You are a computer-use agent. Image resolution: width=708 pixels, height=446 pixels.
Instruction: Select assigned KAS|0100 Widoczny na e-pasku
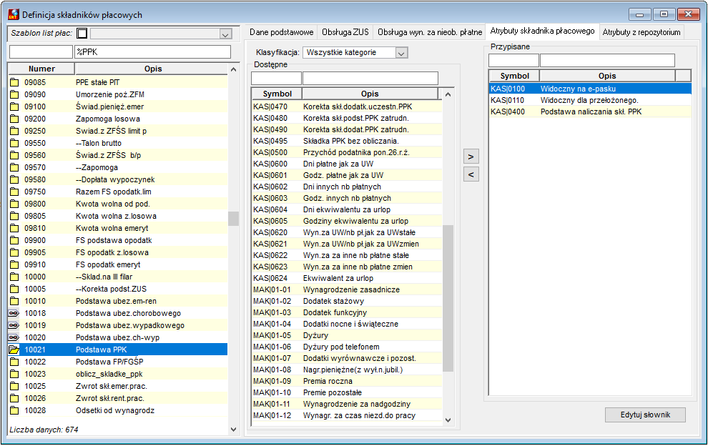point(590,89)
